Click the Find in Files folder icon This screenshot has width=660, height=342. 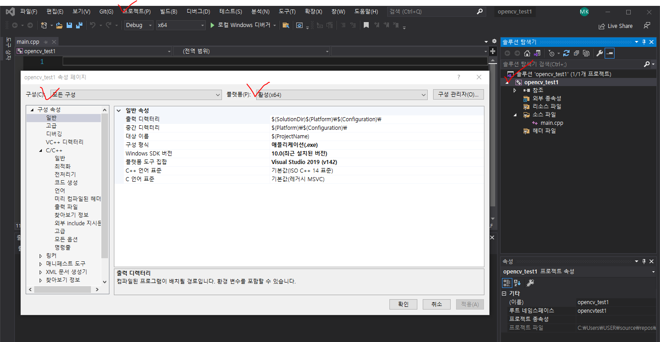pos(285,25)
